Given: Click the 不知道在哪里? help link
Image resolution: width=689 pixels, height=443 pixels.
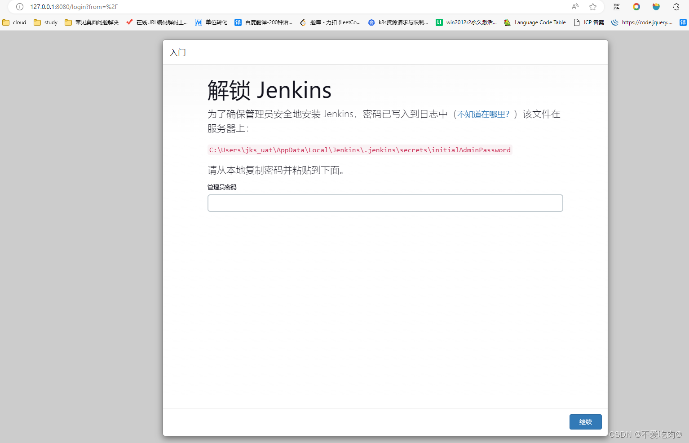Looking at the screenshot, I should [x=483, y=114].
